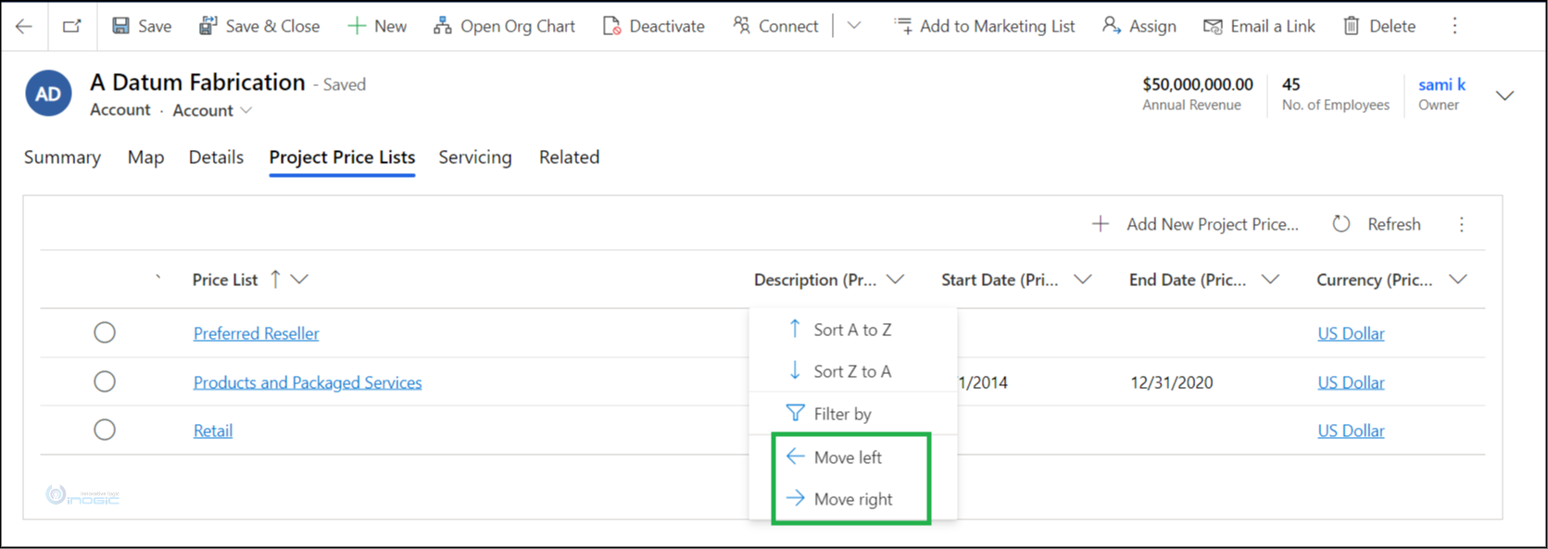Open record in new window icon
The width and height of the screenshot is (1548, 549).
tap(71, 26)
